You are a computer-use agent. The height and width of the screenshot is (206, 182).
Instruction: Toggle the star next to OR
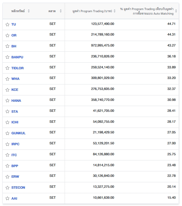[7, 35]
